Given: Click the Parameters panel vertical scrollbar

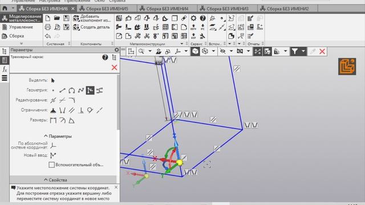Looking at the screenshot, I should pos(118,102).
